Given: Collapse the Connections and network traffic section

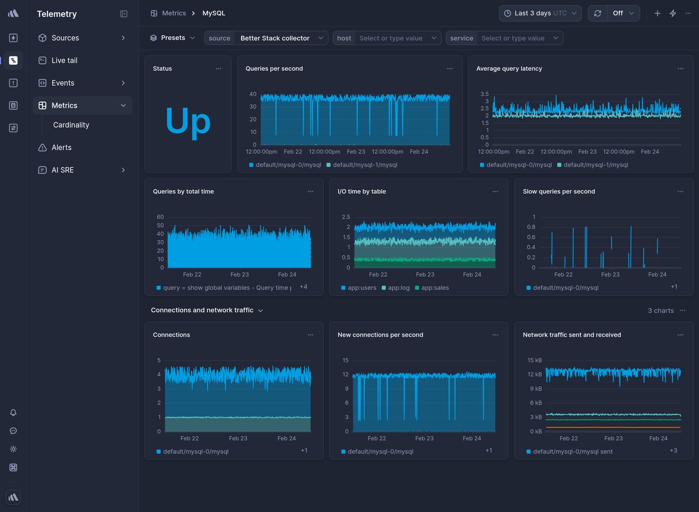Looking at the screenshot, I should 261,310.
